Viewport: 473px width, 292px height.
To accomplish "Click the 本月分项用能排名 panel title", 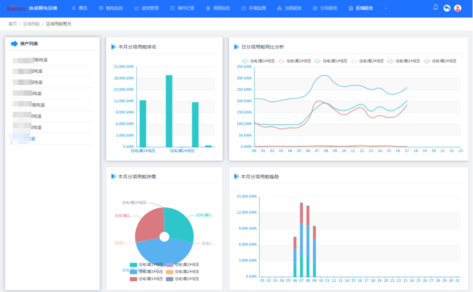I will [137, 47].
